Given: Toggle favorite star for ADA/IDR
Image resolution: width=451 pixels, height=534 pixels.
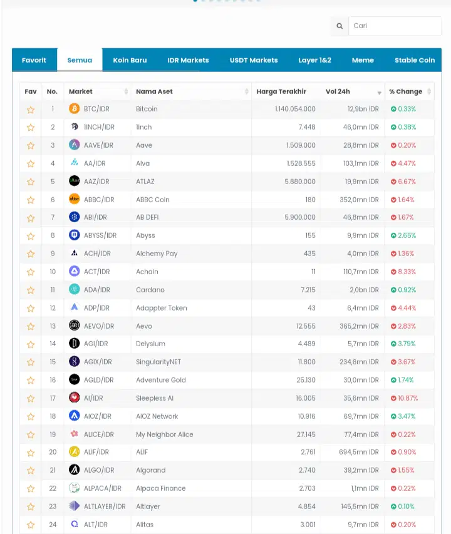Looking at the screenshot, I should 31,290.
